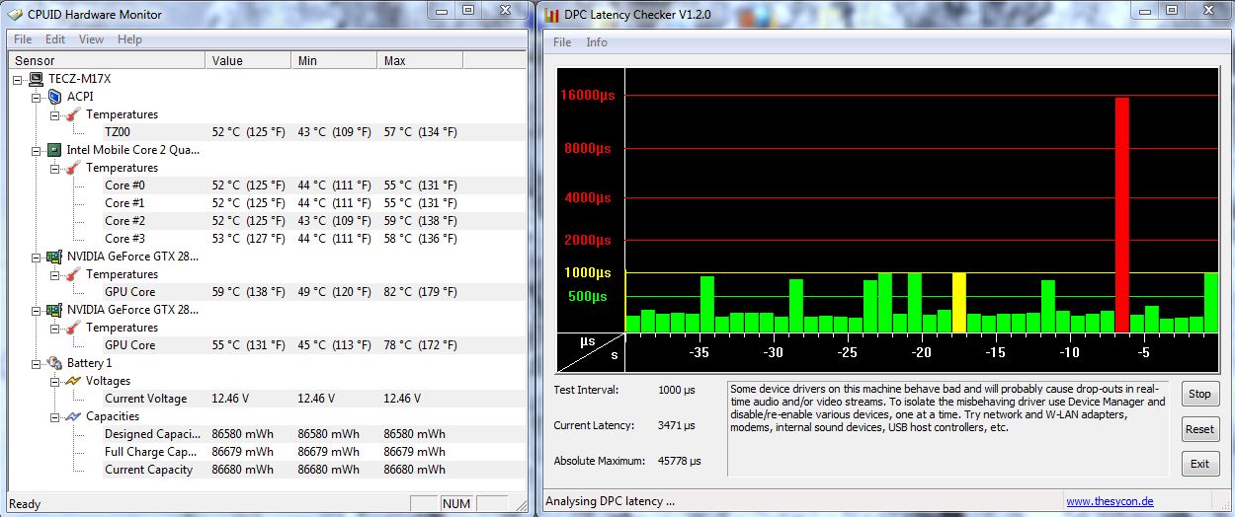
Task: Collapse the Intel Mobile Core 2 Quad node
Action: [x=37, y=150]
